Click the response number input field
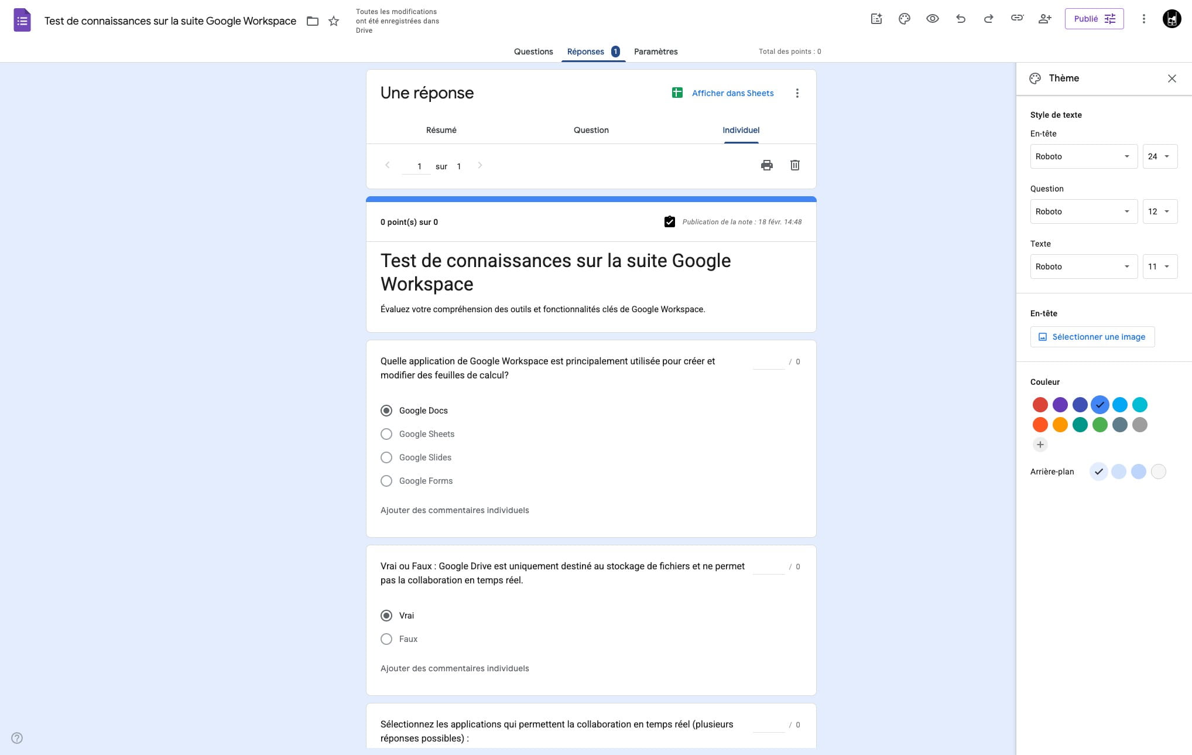 point(416,166)
